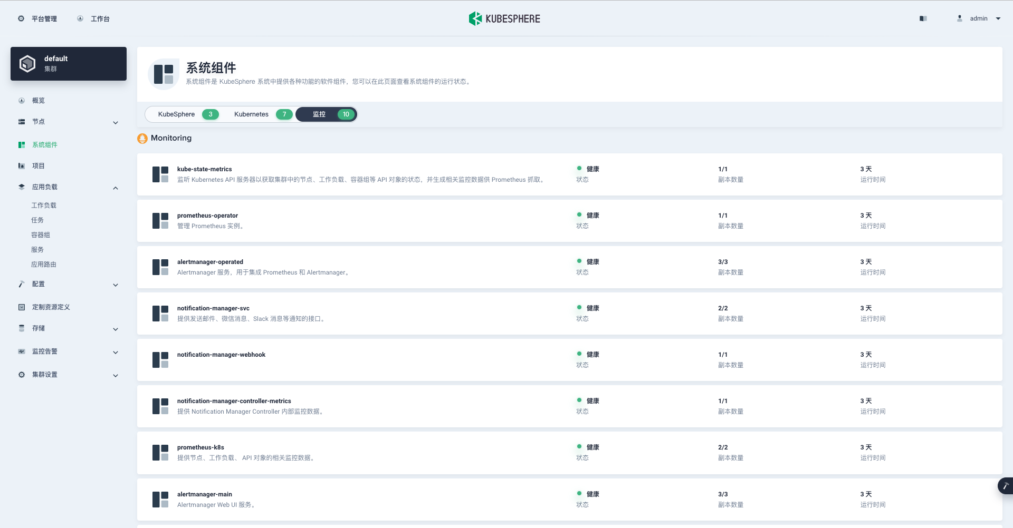Click the KubeSphere logo in header
1013x528 pixels.
(x=504, y=18)
